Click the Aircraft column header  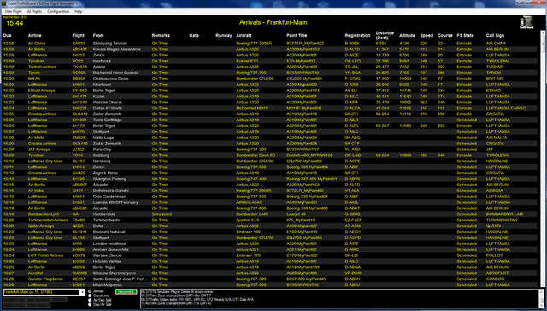click(244, 36)
